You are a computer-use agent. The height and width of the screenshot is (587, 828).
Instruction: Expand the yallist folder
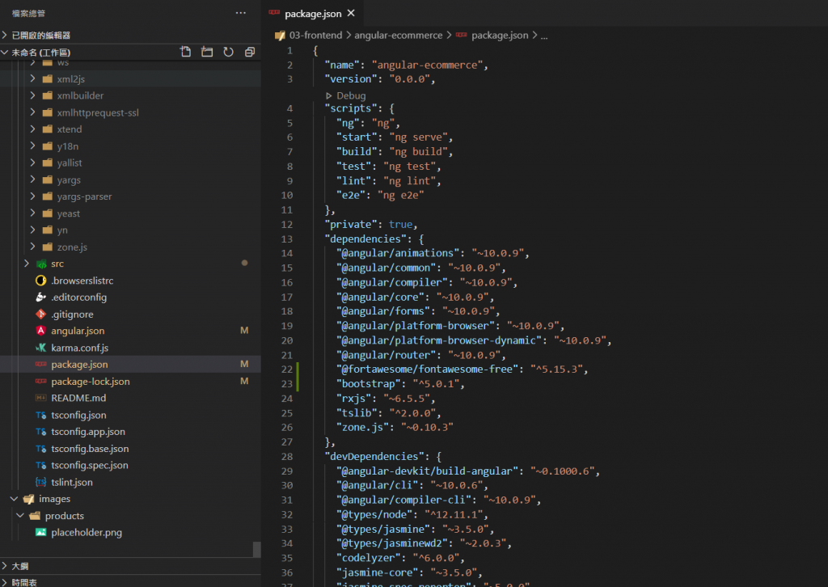point(32,163)
